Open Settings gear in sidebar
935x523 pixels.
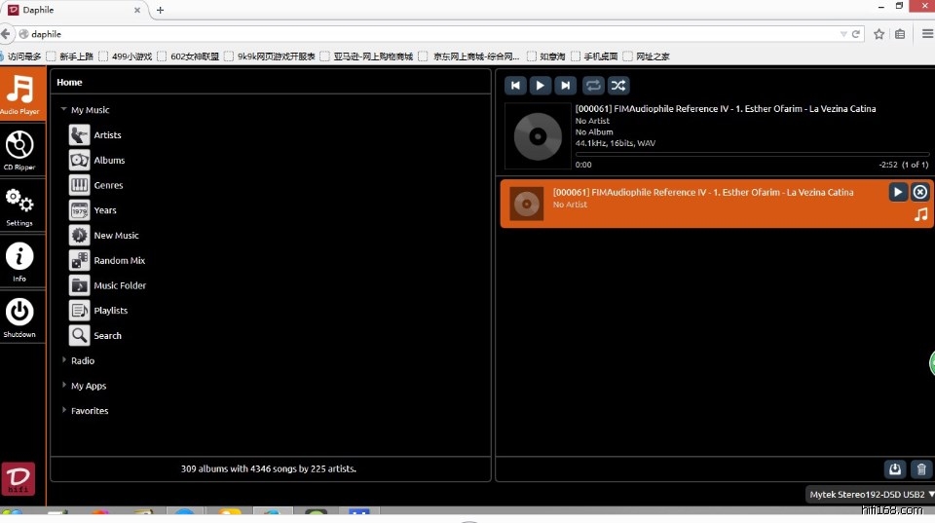[19, 203]
